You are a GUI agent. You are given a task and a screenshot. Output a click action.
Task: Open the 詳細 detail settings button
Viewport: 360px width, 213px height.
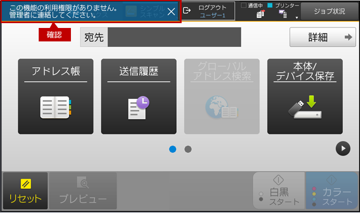click(x=322, y=37)
